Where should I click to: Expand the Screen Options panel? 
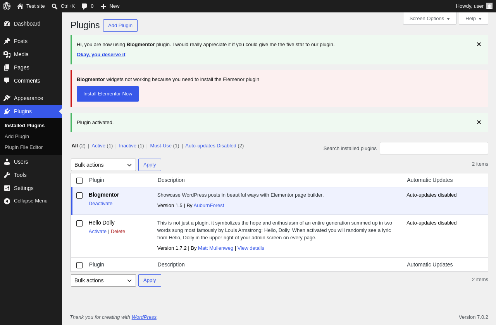coord(430,18)
